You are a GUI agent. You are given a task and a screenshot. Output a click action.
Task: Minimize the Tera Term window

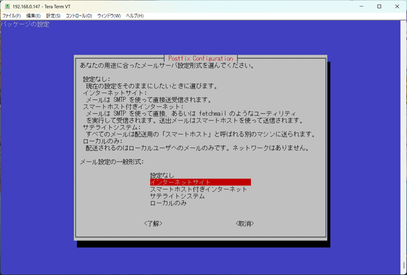coord(362,6)
